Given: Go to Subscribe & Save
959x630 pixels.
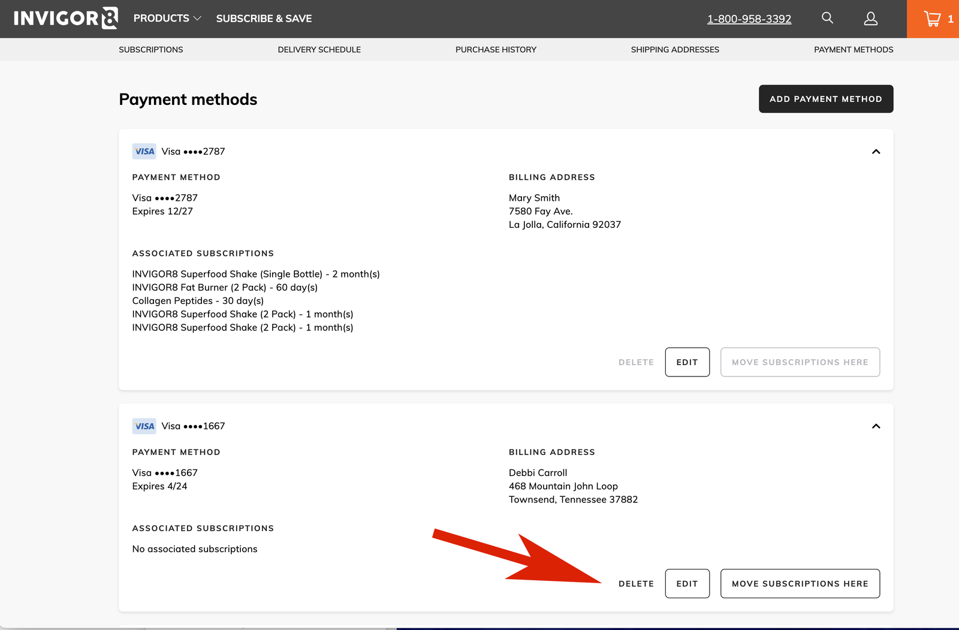Looking at the screenshot, I should click(264, 19).
